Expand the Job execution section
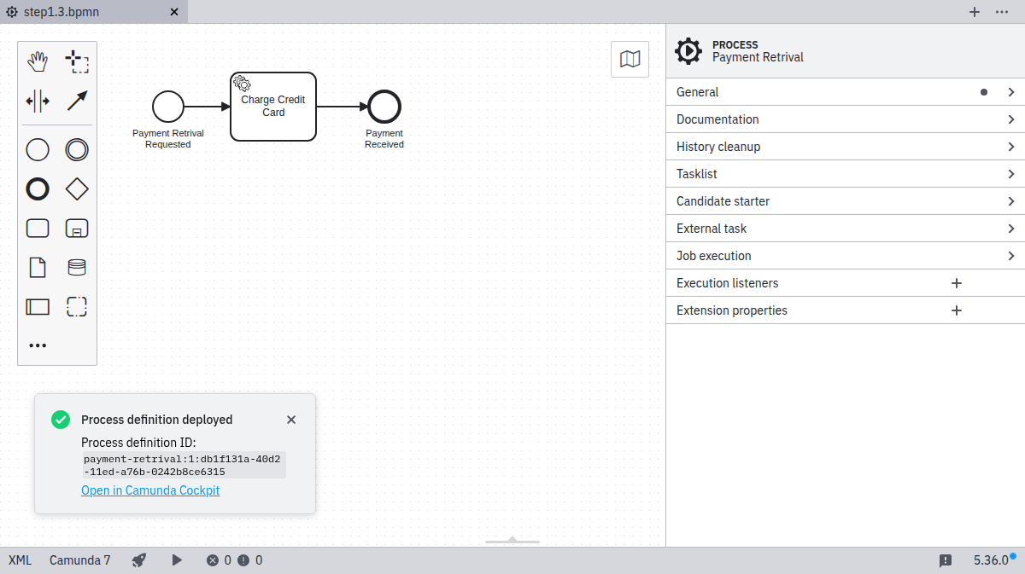The image size is (1025, 574). (845, 256)
